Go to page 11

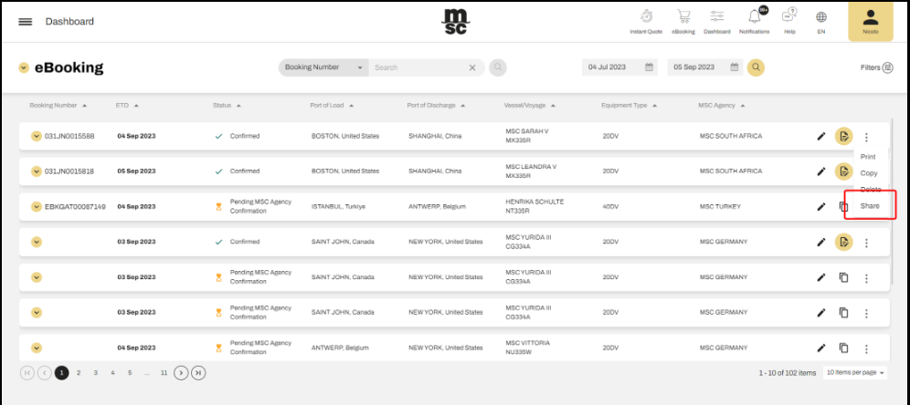pos(164,373)
